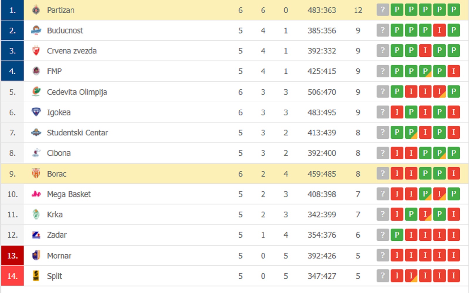469x293 pixels.
Task: Click Partizan's gray question mark next-match badge
Action: point(383,10)
